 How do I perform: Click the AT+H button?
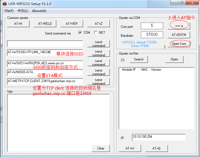[x=18, y=24]
